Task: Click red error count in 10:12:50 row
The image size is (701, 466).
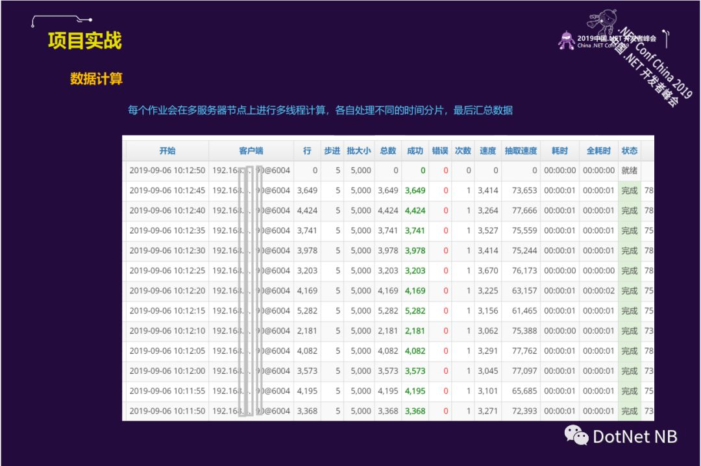Action: [446, 171]
